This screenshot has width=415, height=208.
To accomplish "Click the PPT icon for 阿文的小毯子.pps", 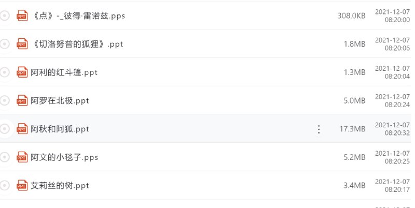I will (x=22, y=157).
